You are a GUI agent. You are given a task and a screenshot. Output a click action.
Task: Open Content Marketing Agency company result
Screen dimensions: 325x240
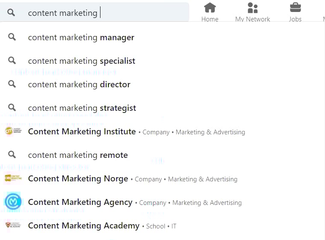(162, 202)
